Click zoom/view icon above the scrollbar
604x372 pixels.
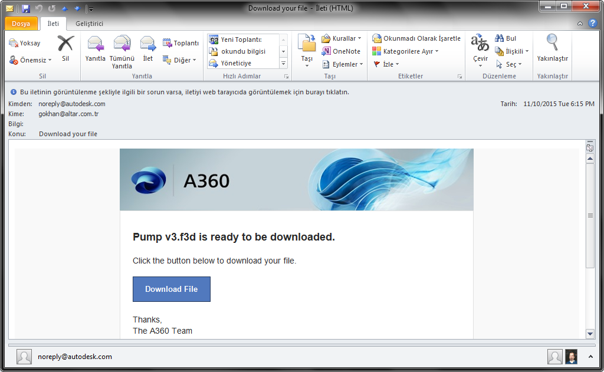pyautogui.click(x=590, y=147)
